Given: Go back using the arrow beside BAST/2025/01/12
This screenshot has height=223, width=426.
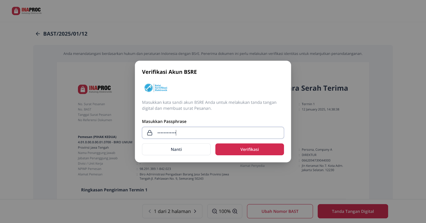Looking at the screenshot, I should point(38,34).
